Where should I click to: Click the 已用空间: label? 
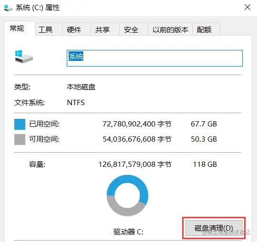44,124
